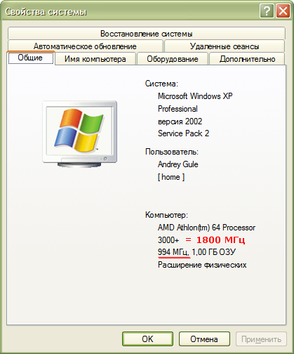Viewport: 294px width, 354px height.
Task: Click the Расширение физических text
Action: click(x=202, y=265)
